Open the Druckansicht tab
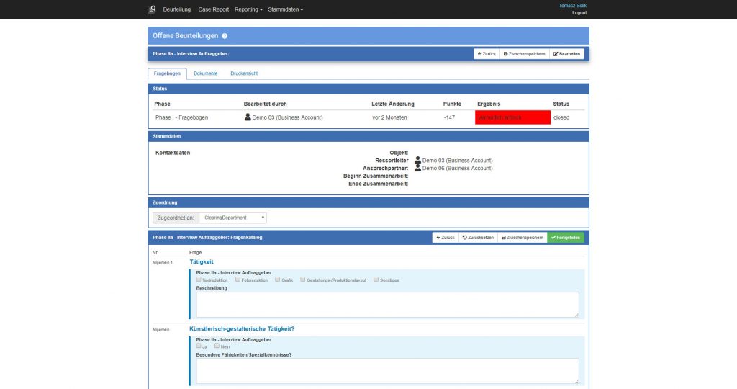Image resolution: width=737 pixels, height=389 pixels. point(244,73)
